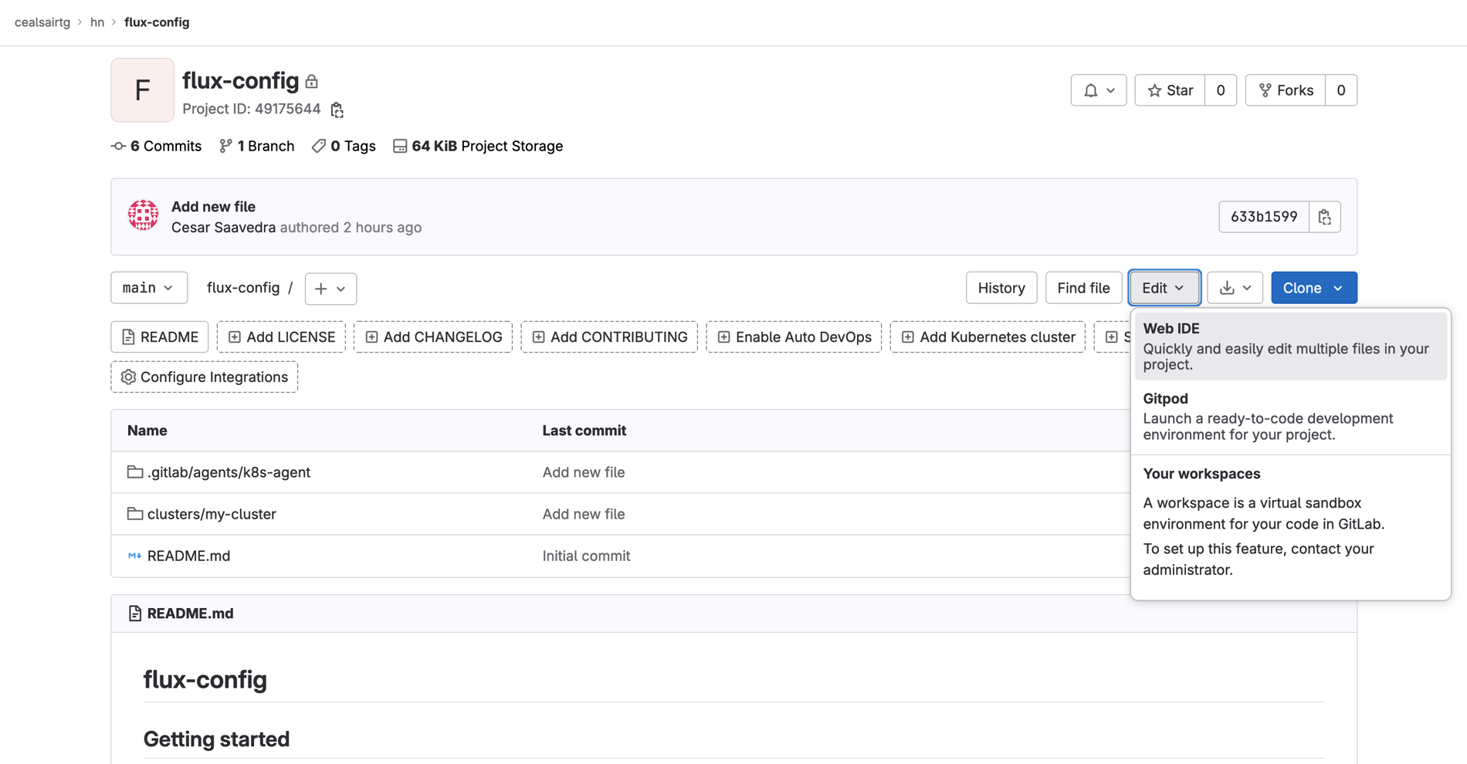The image size is (1467, 764).
Task: Star the flux-config project
Action: (x=1170, y=90)
